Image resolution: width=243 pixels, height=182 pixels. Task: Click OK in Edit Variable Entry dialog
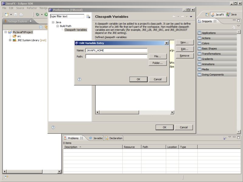tap(139, 79)
